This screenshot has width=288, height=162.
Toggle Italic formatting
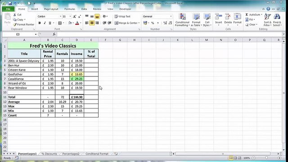point(45,23)
